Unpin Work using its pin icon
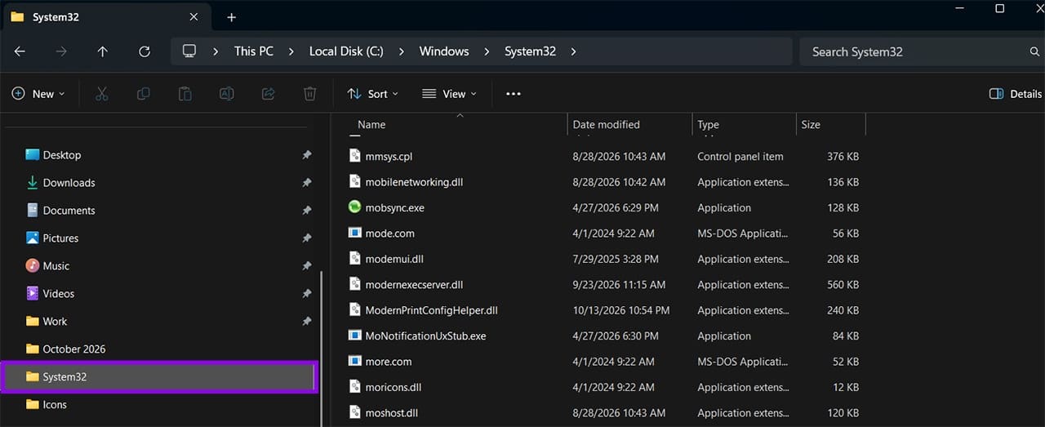 [307, 322]
